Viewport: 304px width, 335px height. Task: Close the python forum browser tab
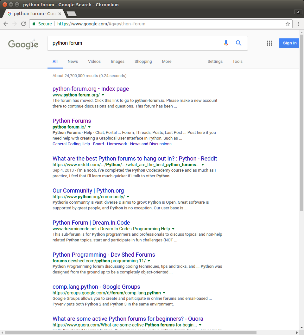point(60,14)
